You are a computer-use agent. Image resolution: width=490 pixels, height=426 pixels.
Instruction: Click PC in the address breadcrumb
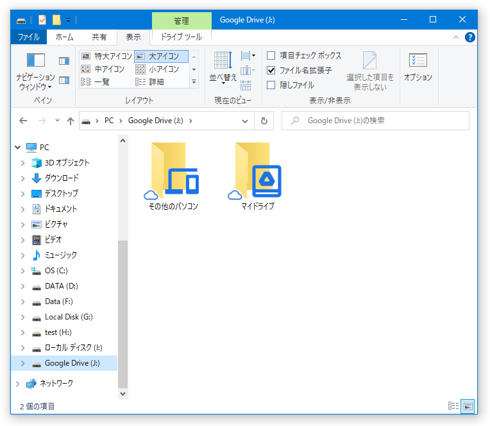pos(109,121)
